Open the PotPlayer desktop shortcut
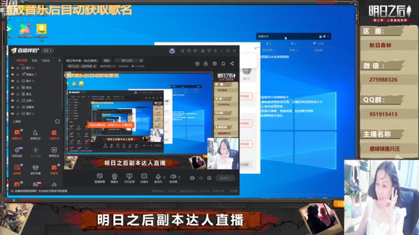Image resolution: width=419 pixels, height=235 pixels. (41, 32)
